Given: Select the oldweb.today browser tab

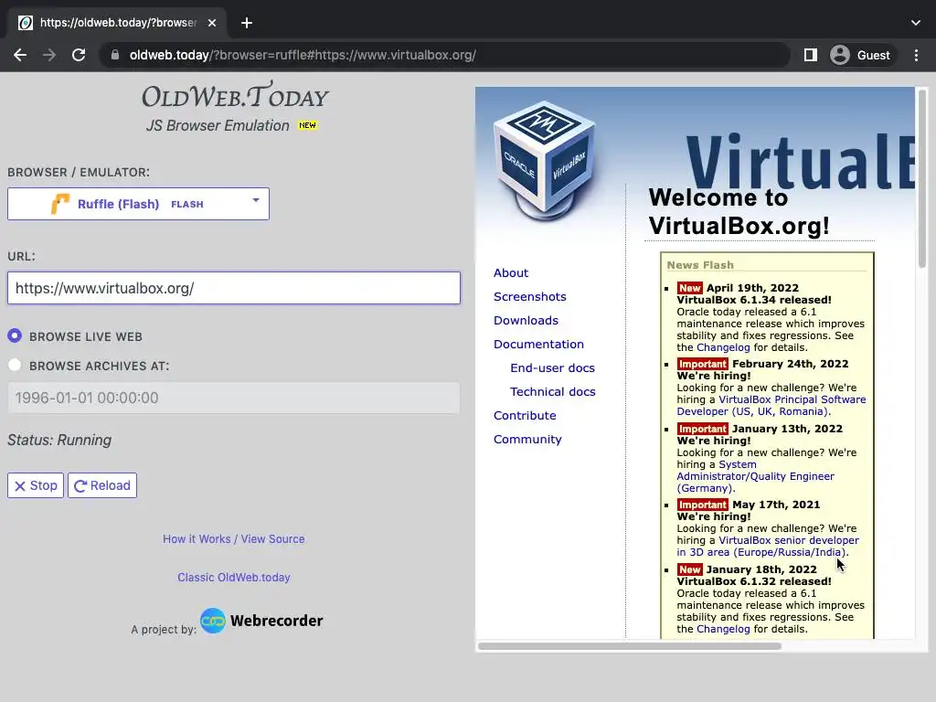Looking at the screenshot, I should pyautogui.click(x=117, y=23).
